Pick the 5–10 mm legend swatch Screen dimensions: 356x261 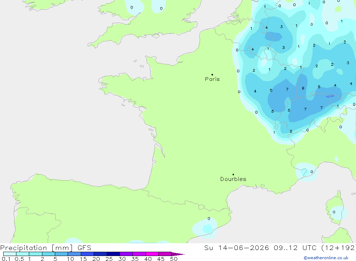[x=62, y=254]
